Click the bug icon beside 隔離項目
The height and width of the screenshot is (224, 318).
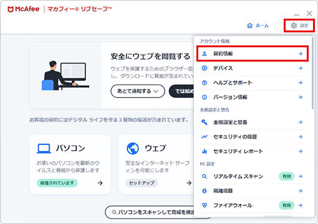pos(205,191)
